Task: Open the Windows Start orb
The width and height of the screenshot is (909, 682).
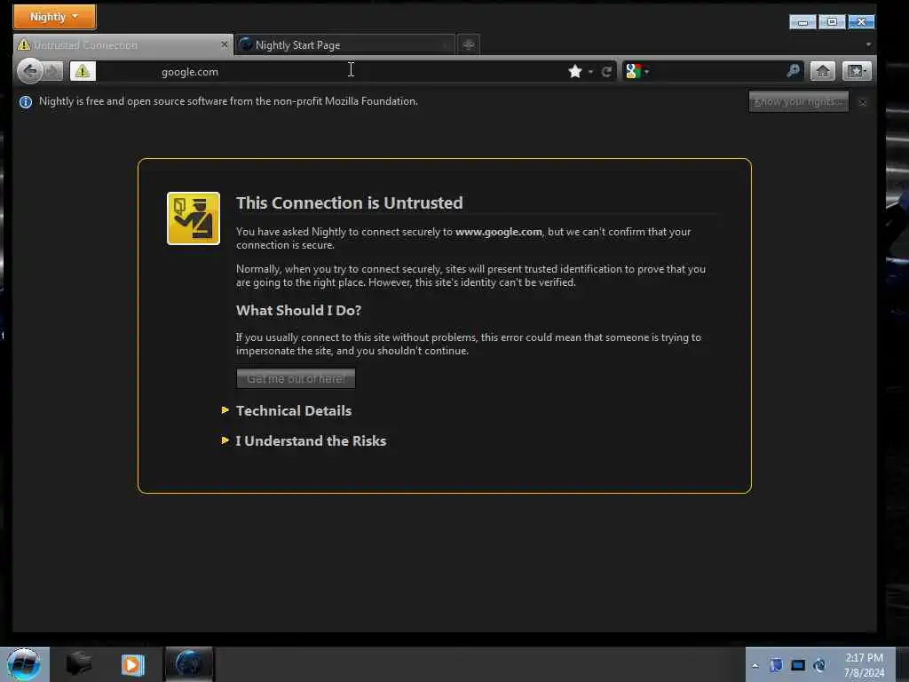Action: click(24, 664)
